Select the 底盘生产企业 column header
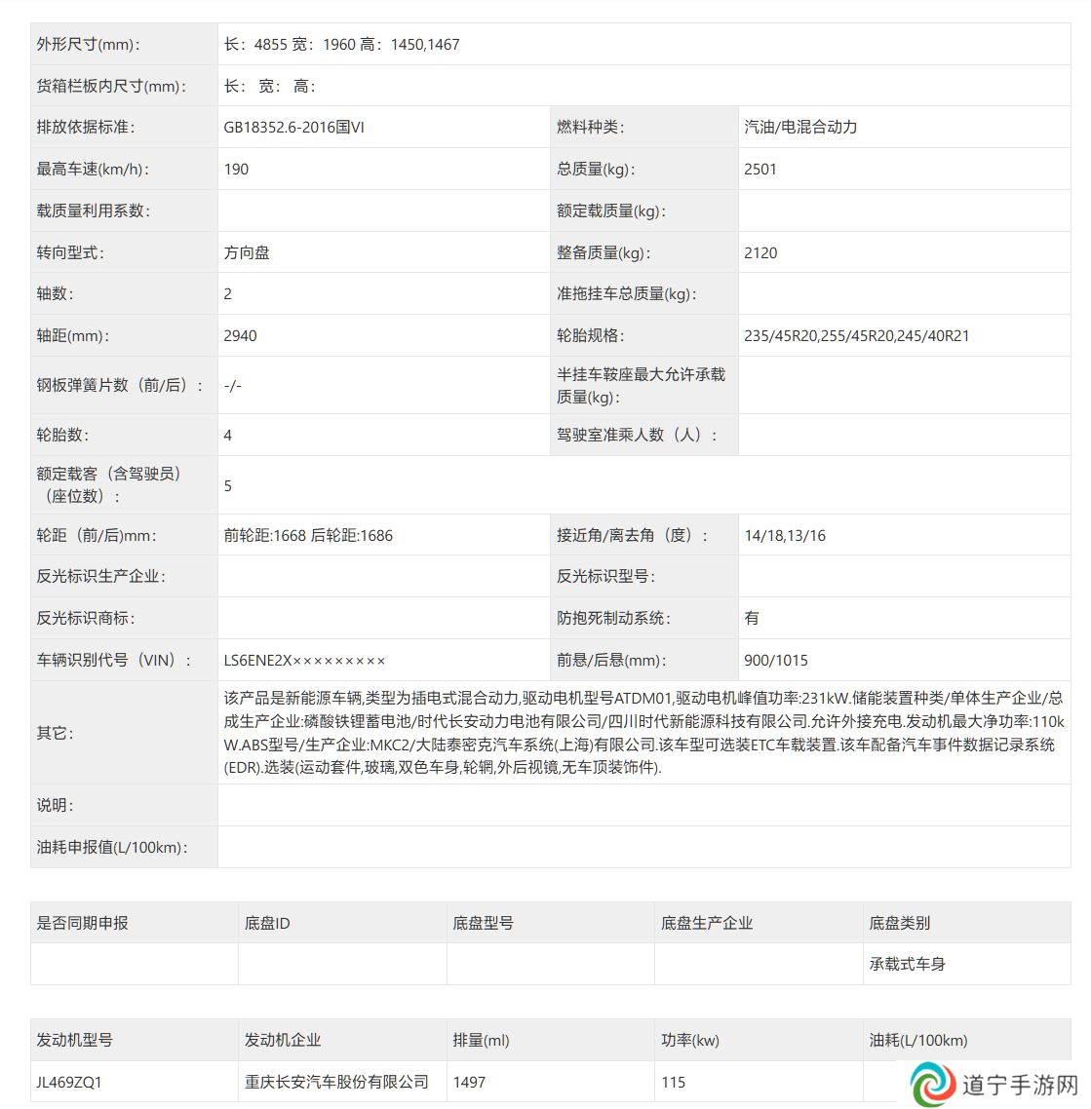 point(706,923)
